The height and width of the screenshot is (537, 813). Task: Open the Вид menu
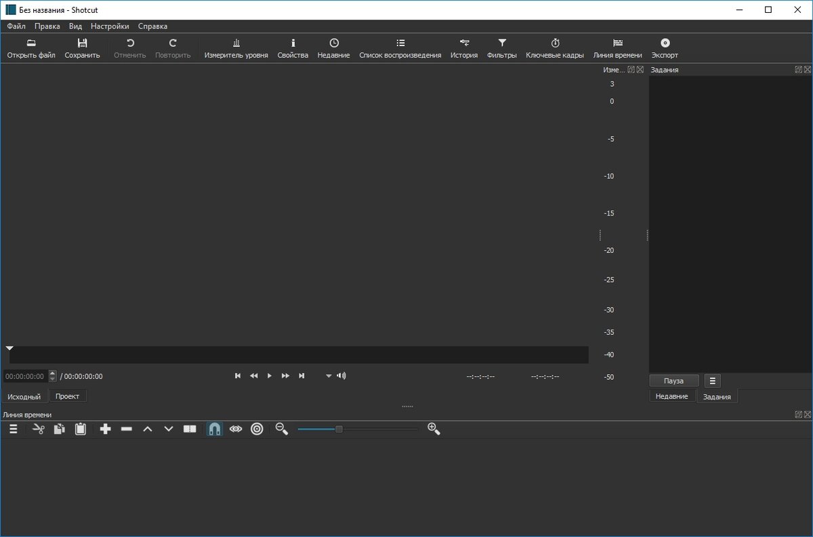click(x=75, y=26)
